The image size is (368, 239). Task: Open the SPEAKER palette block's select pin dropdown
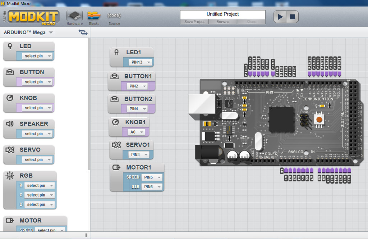coord(37,134)
